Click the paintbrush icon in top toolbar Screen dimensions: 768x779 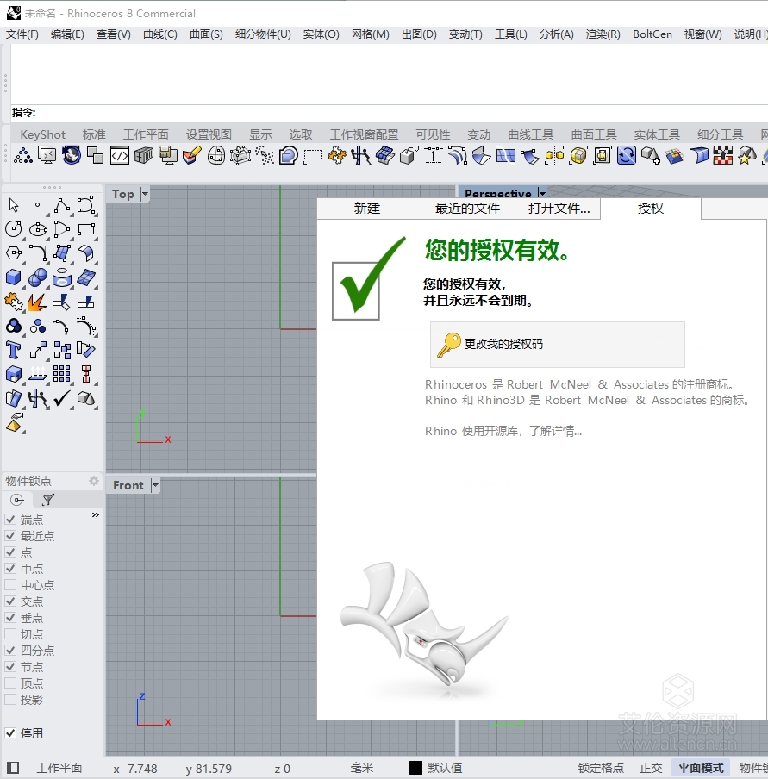(x=191, y=155)
